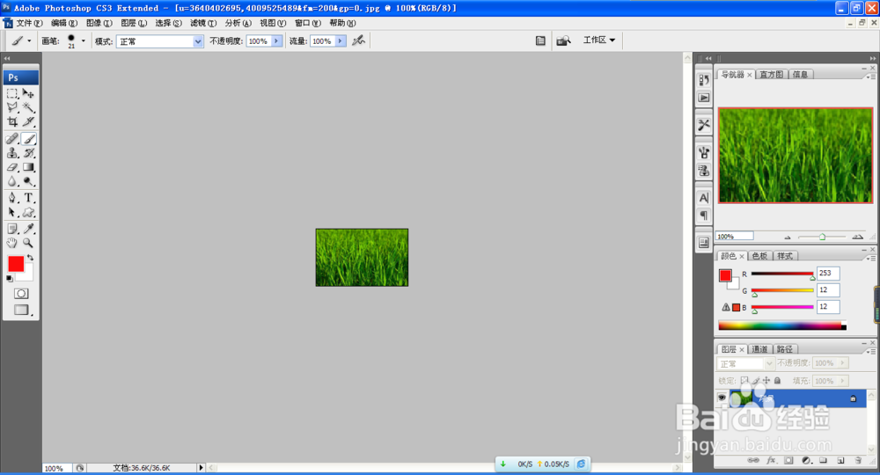This screenshot has height=475, width=880.
Task: Switch to the Histogram tab
Action: (771, 74)
